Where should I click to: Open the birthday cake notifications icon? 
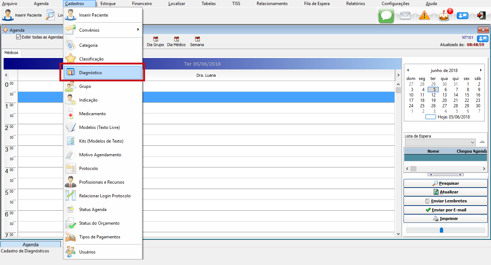coord(444,15)
